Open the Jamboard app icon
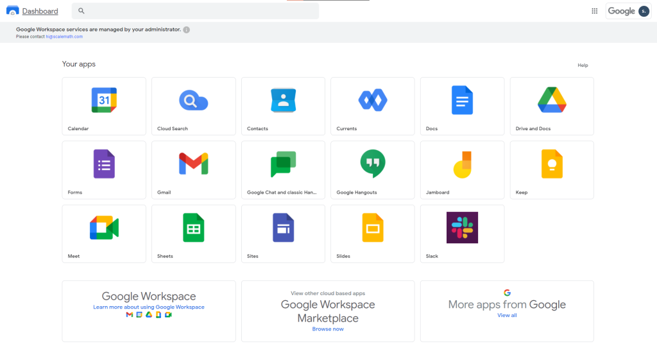This screenshot has width=657, height=351. coord(462,165)
